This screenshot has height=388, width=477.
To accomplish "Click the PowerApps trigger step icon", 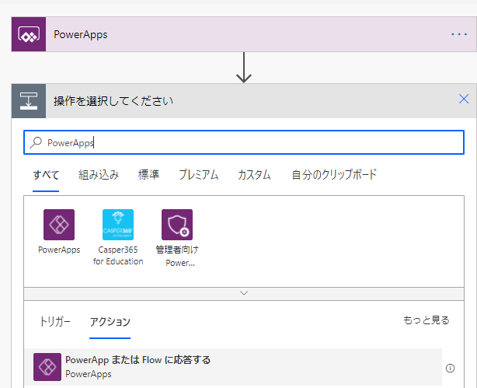I will point(29,34).
